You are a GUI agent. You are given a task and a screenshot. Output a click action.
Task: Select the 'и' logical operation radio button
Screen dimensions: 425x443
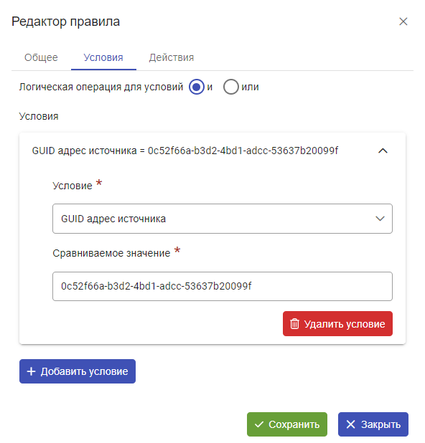point(197,87)
